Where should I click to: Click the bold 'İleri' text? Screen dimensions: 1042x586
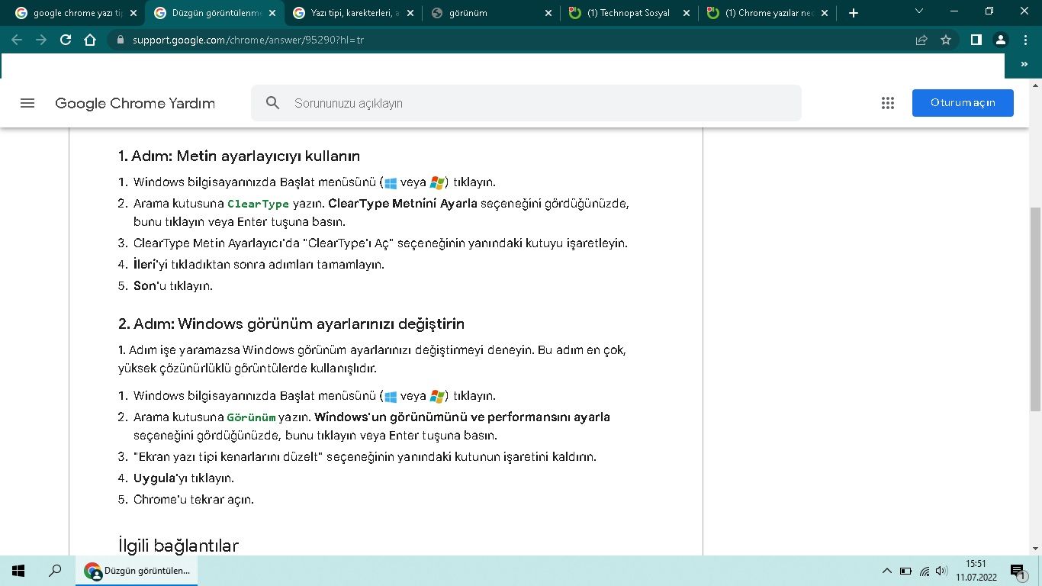(x=144, y=265)
